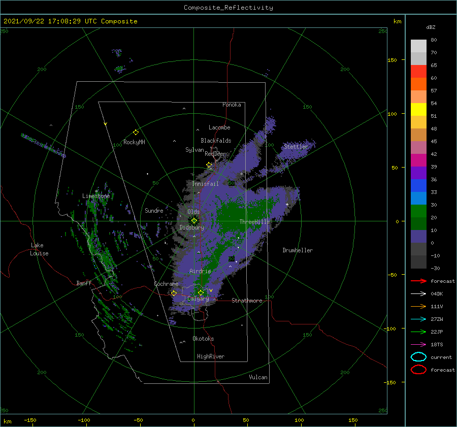This screenshot has height=427, width=457.
Task: Click the yellow diamond marker above Calgary label
Action: [x=201, y=292]
